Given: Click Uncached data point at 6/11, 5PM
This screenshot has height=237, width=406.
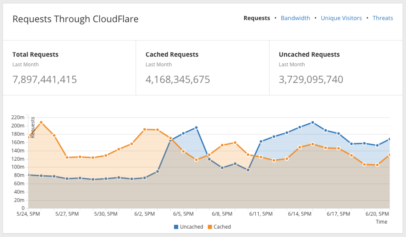Looking at the screenshot, I should [x=261, y=141].
